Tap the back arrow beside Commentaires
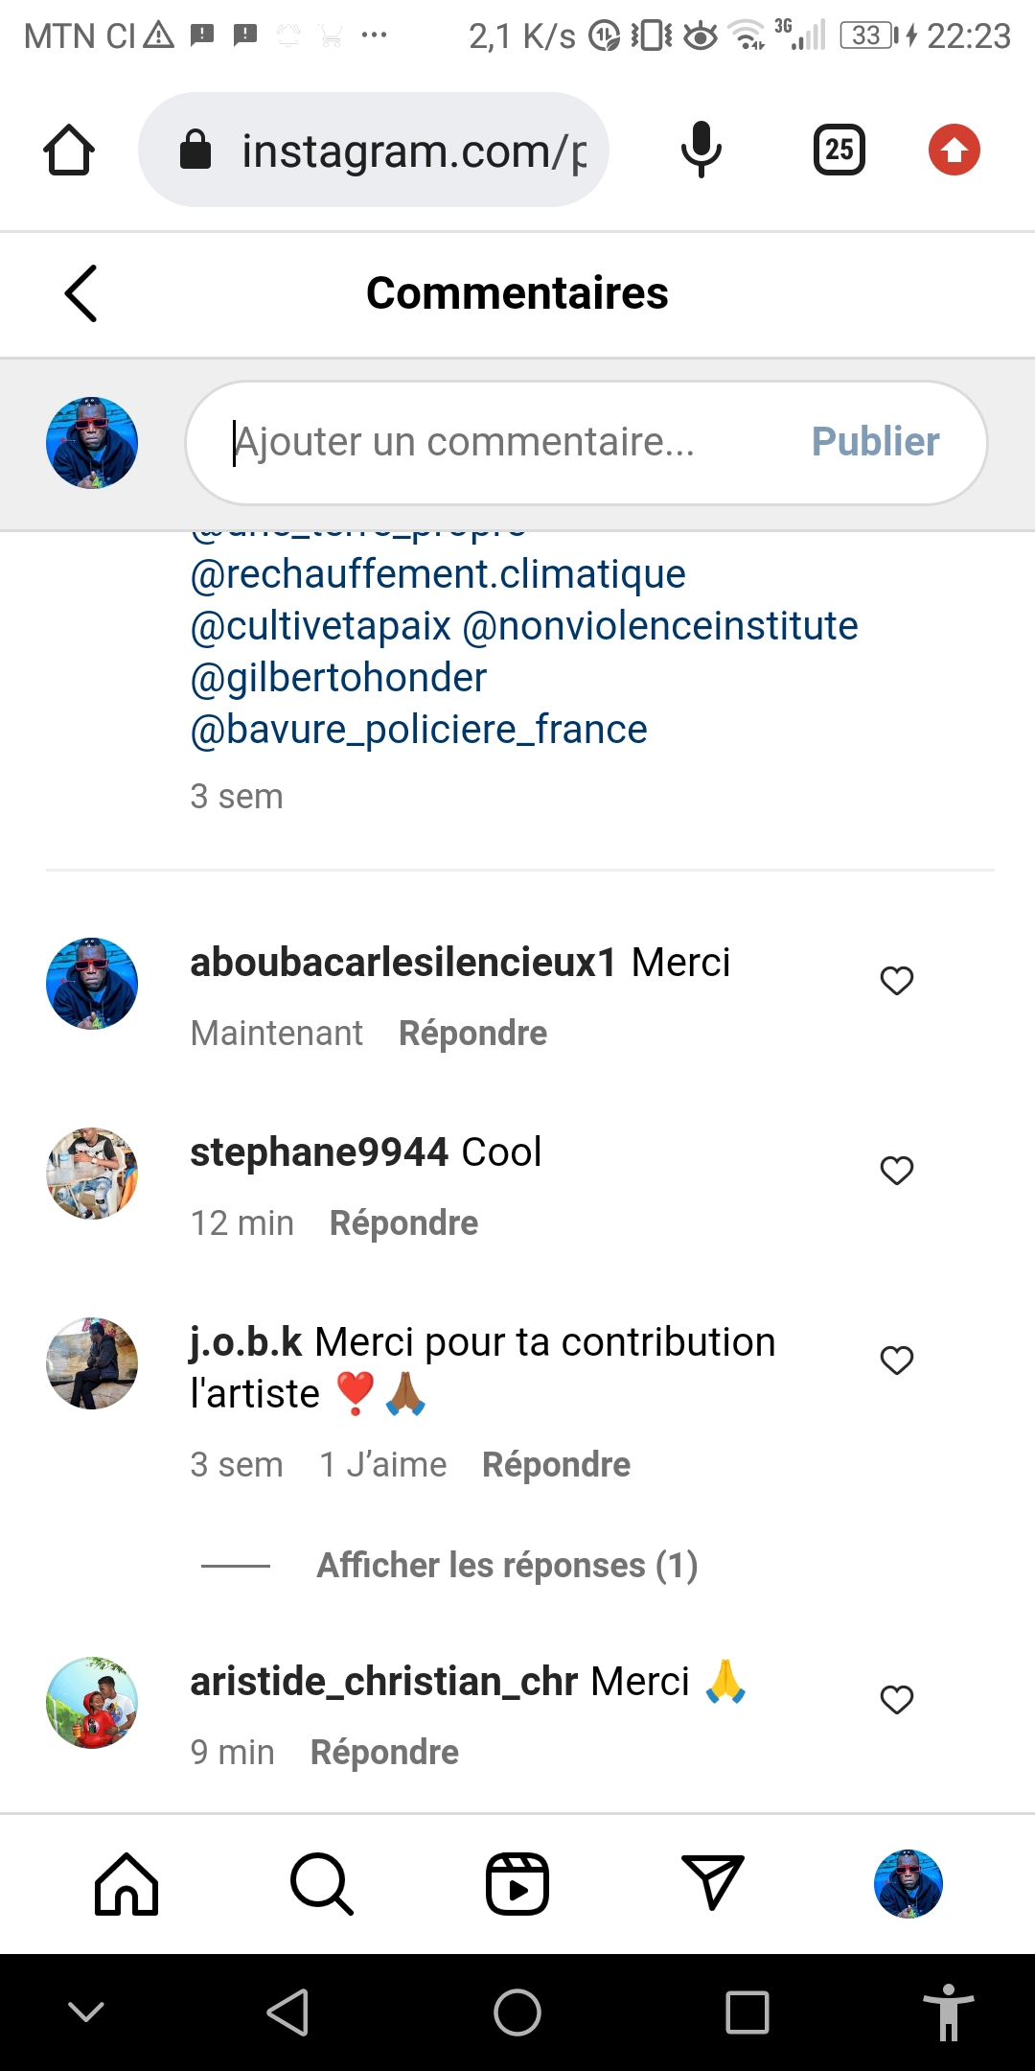 81,293
